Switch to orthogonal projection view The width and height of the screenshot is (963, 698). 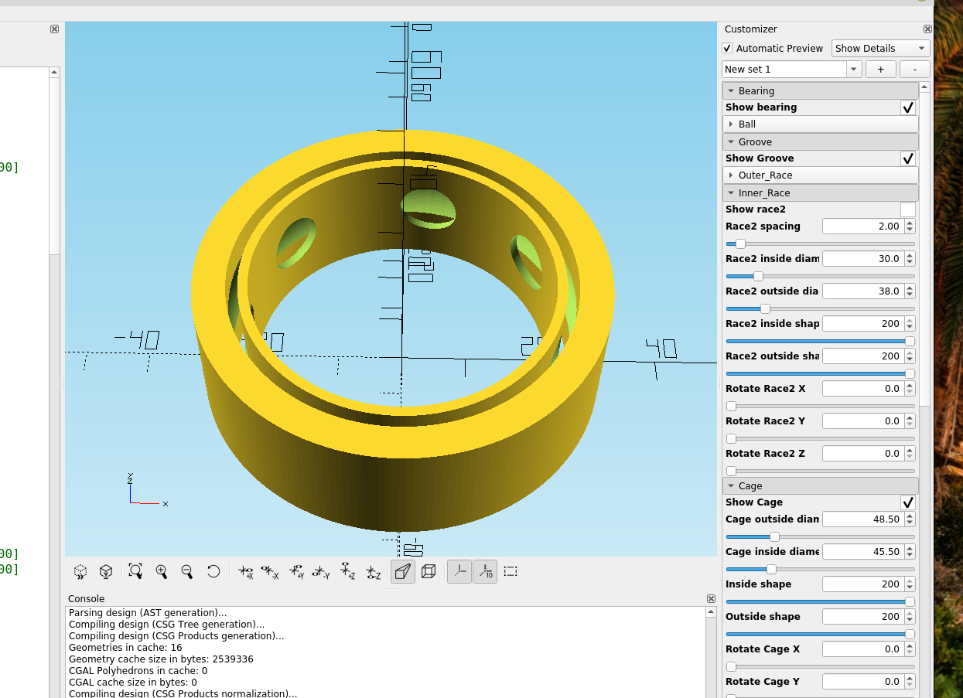point(429,571)
